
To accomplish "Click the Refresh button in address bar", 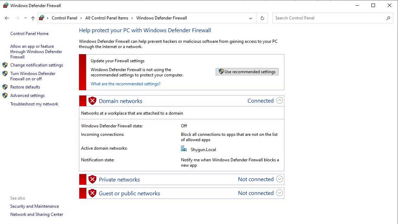I will 262,18.
